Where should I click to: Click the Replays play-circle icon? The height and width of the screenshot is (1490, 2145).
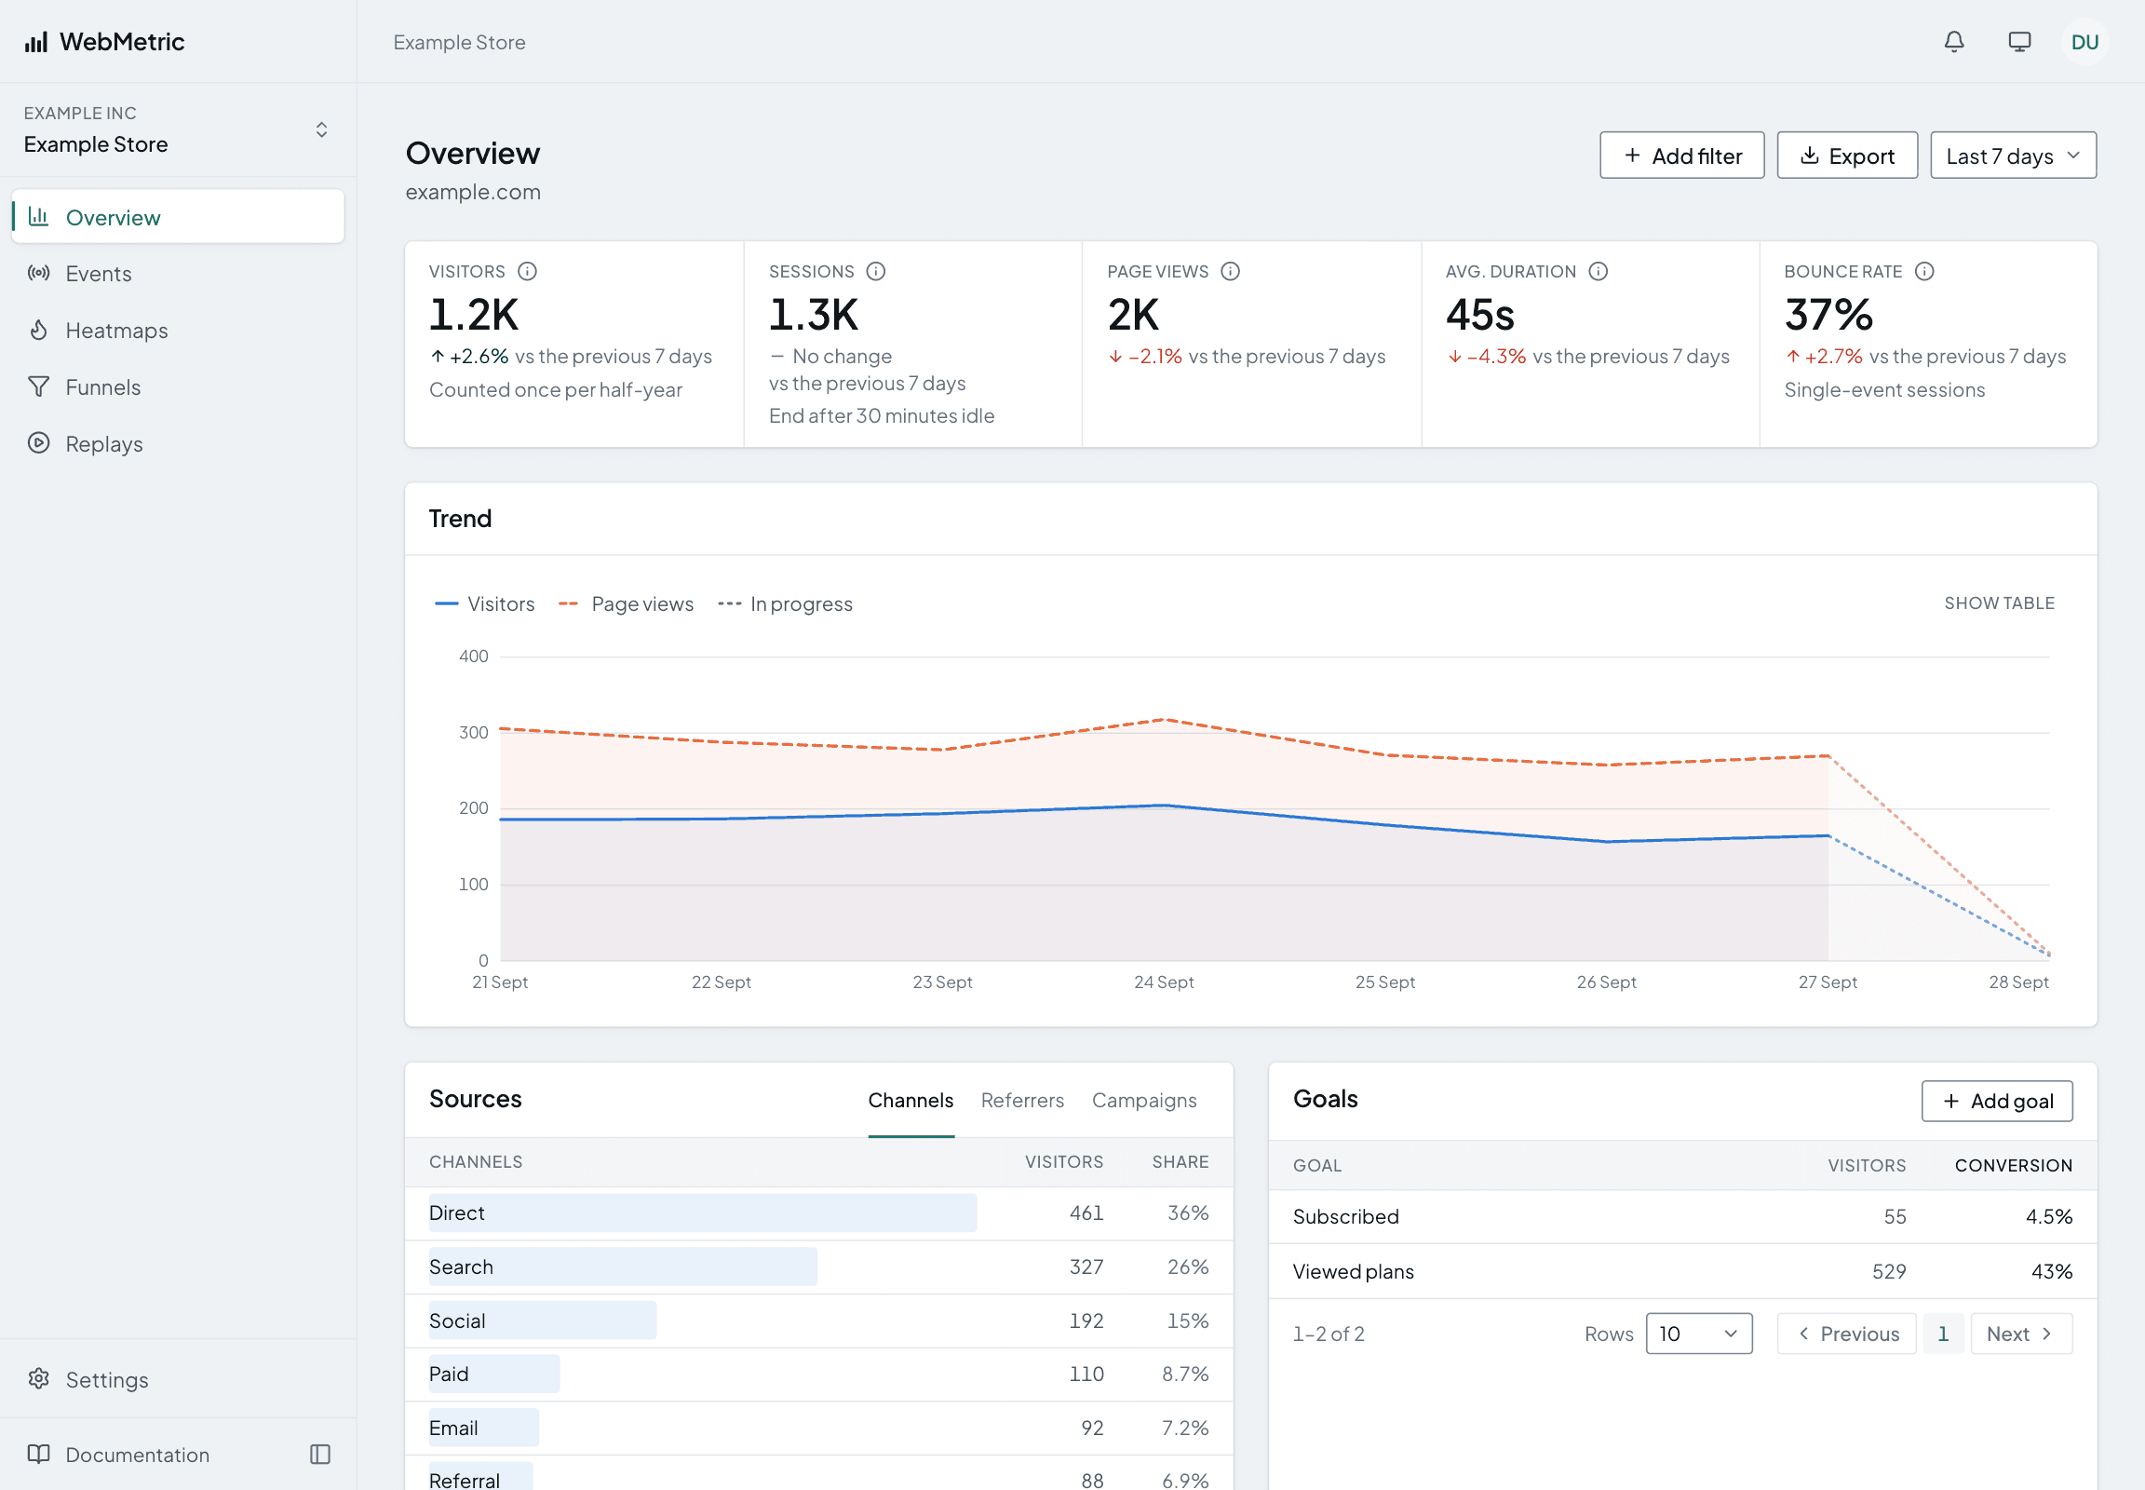pos(38,443)
